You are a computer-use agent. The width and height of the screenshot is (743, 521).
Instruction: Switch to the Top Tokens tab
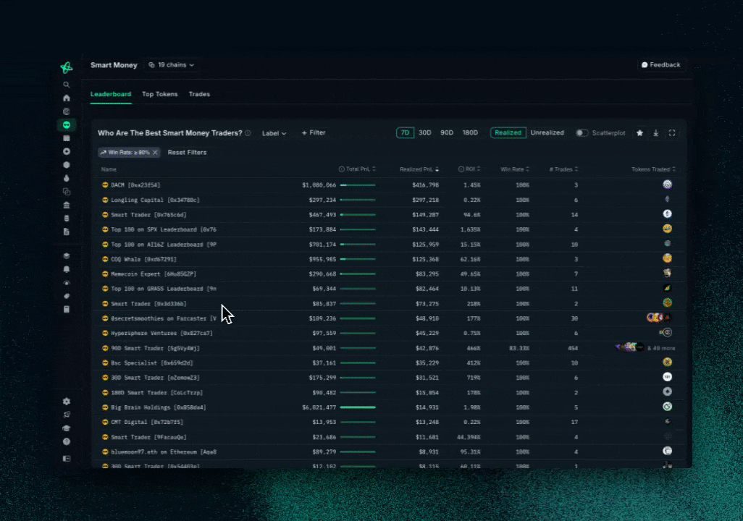click(159, 94)
